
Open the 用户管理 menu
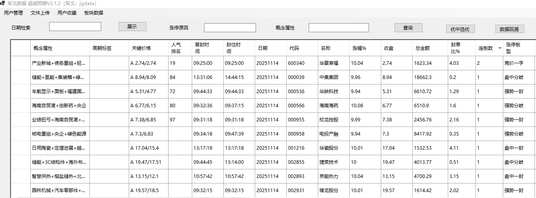[x=13, y=13]
